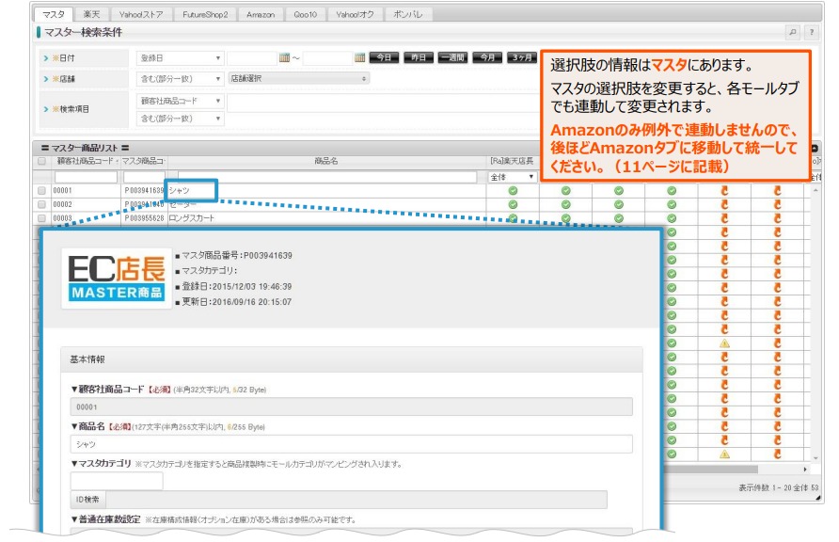Collapse the ▼顧客社商品コード section label
The height and width of the screenshot is (542, 839).
(107, 389)
